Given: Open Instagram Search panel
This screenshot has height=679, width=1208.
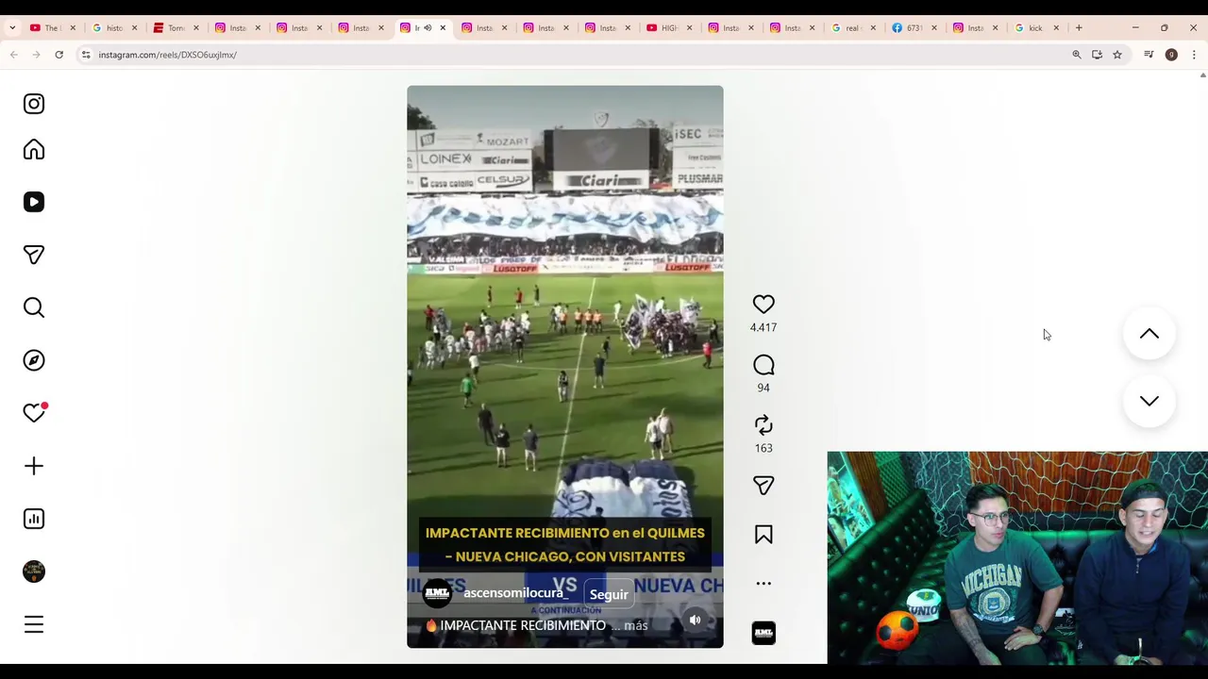Looking at the screenshot, I should coord(34,307).
